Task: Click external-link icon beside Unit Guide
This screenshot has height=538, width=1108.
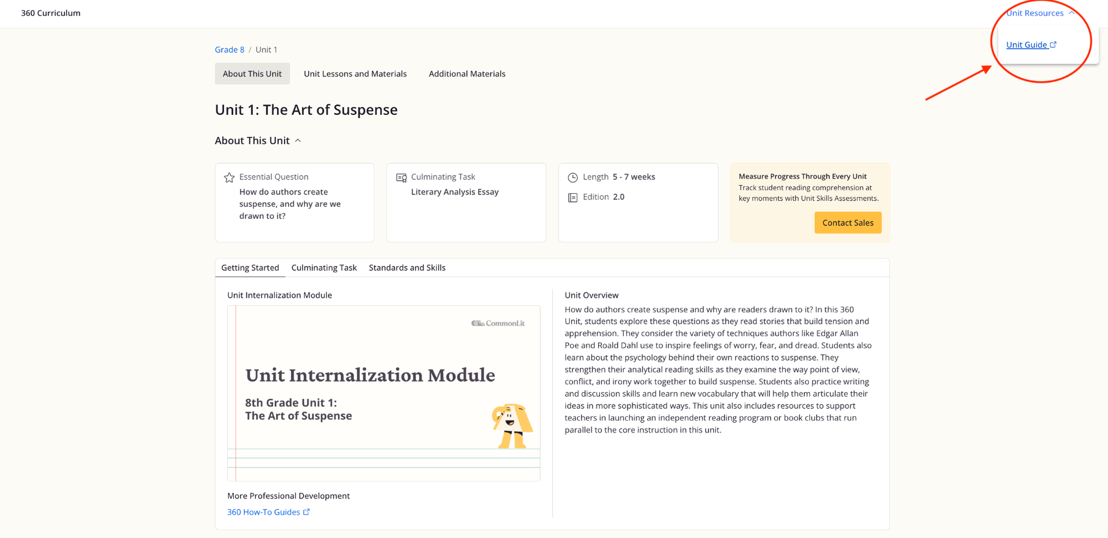Action: point(1053,45)
